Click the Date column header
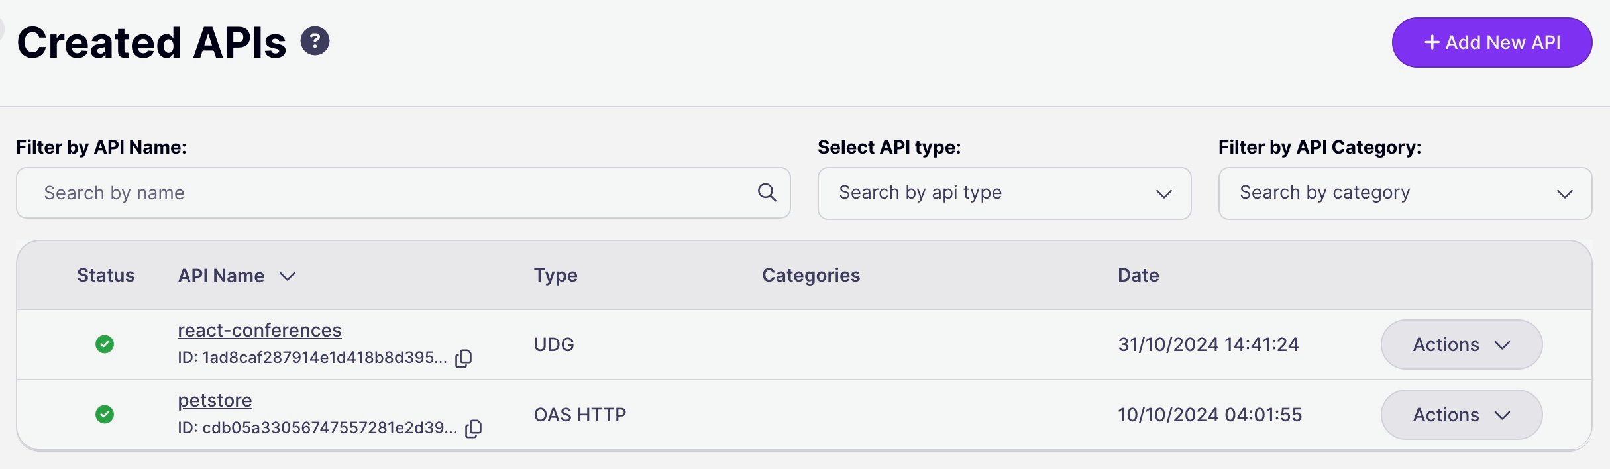The height and width of the screenshot is (469, 1610). (x=1138, y=275)
